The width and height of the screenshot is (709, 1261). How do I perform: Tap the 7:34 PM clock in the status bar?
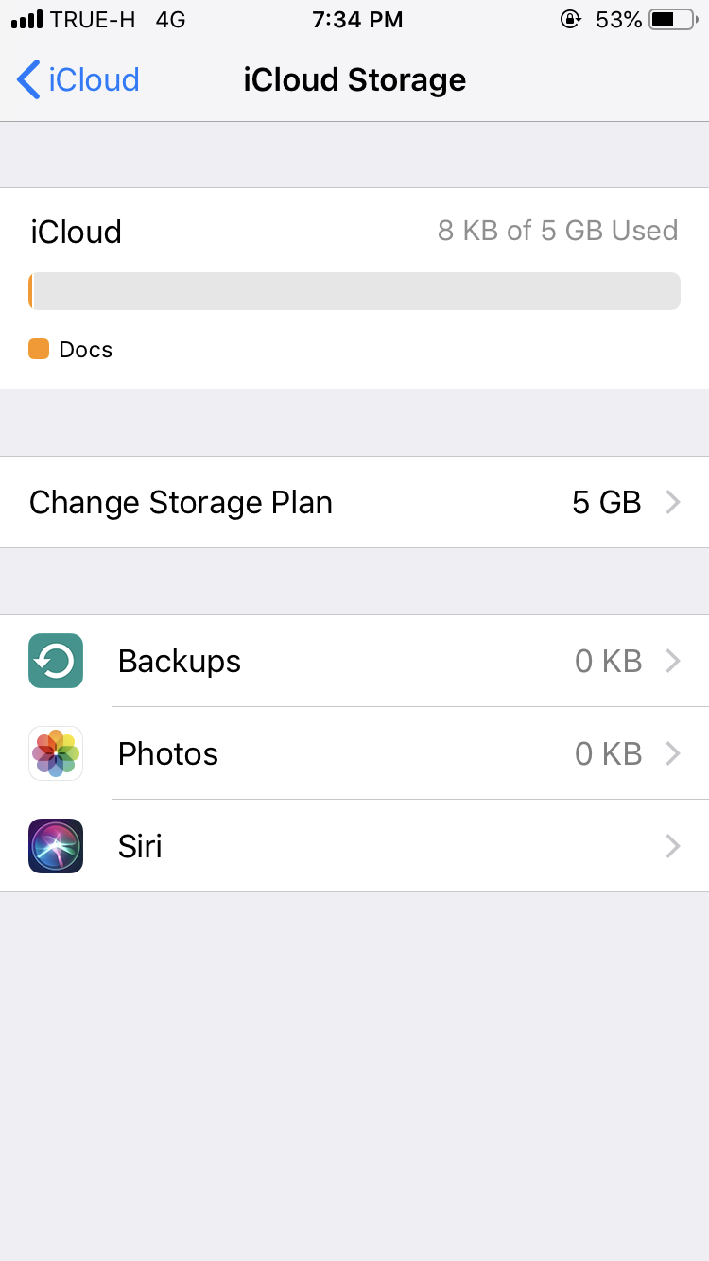[357, 20]
